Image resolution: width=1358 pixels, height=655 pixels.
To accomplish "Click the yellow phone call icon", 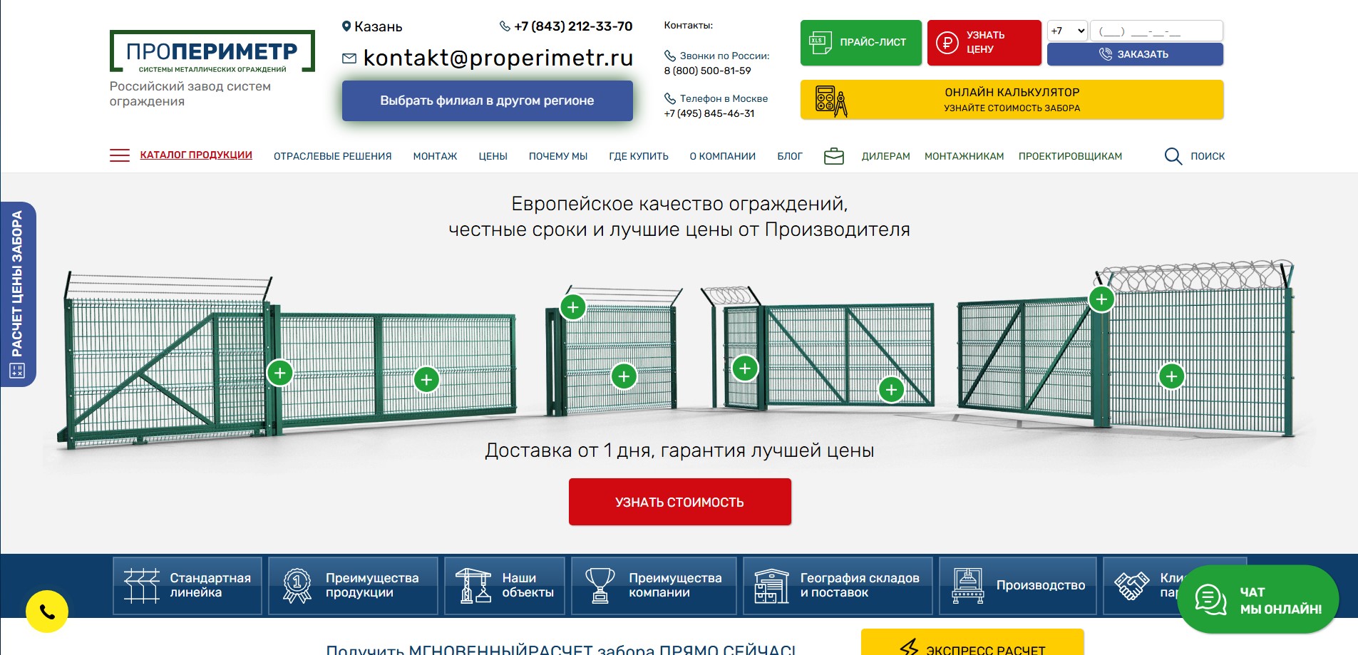I will click(46, 609).
